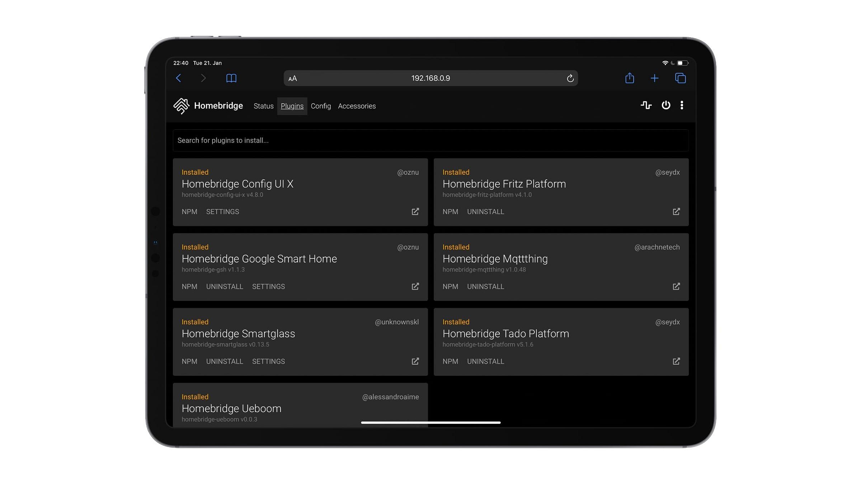Image resolution: width=861 pixels, height=484 pixels.
Task: Click the Homebridge Config UI X title
Action: click(237, 184)
